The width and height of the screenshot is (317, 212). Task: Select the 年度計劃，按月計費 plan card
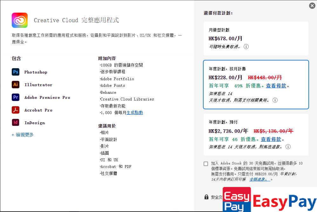[256, 85]
